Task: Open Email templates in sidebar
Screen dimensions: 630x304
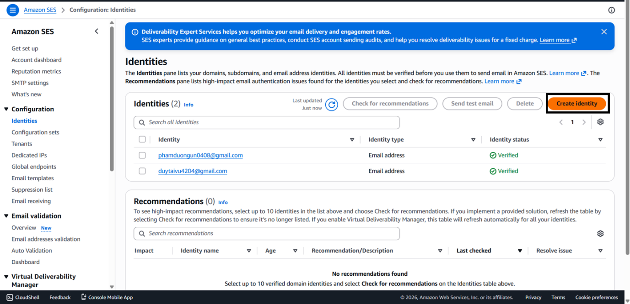Action: point(32,178)
